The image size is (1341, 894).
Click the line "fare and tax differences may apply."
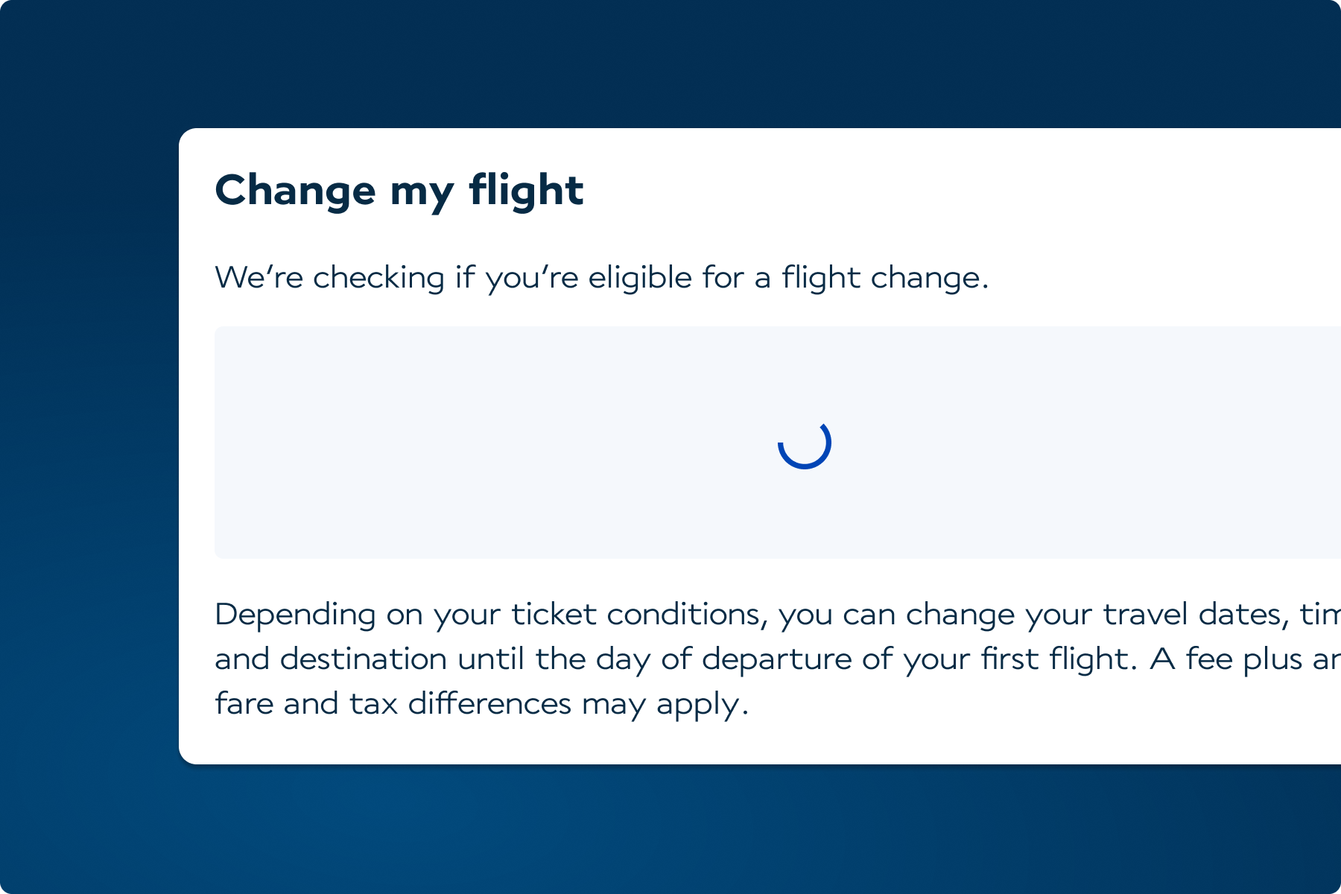click(481, 704)
